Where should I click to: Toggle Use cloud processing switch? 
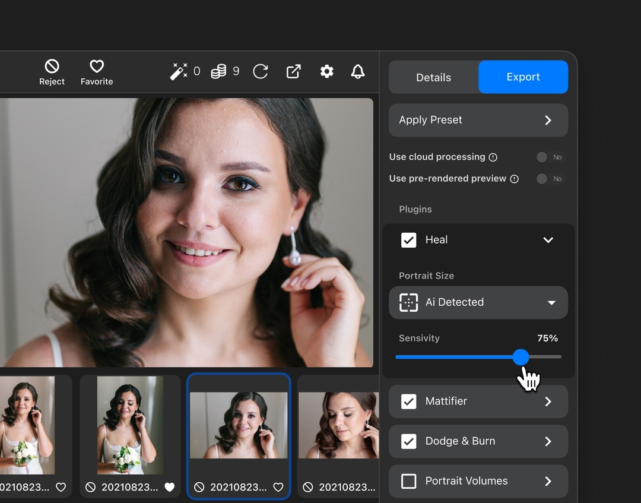[x=551, y=157]
